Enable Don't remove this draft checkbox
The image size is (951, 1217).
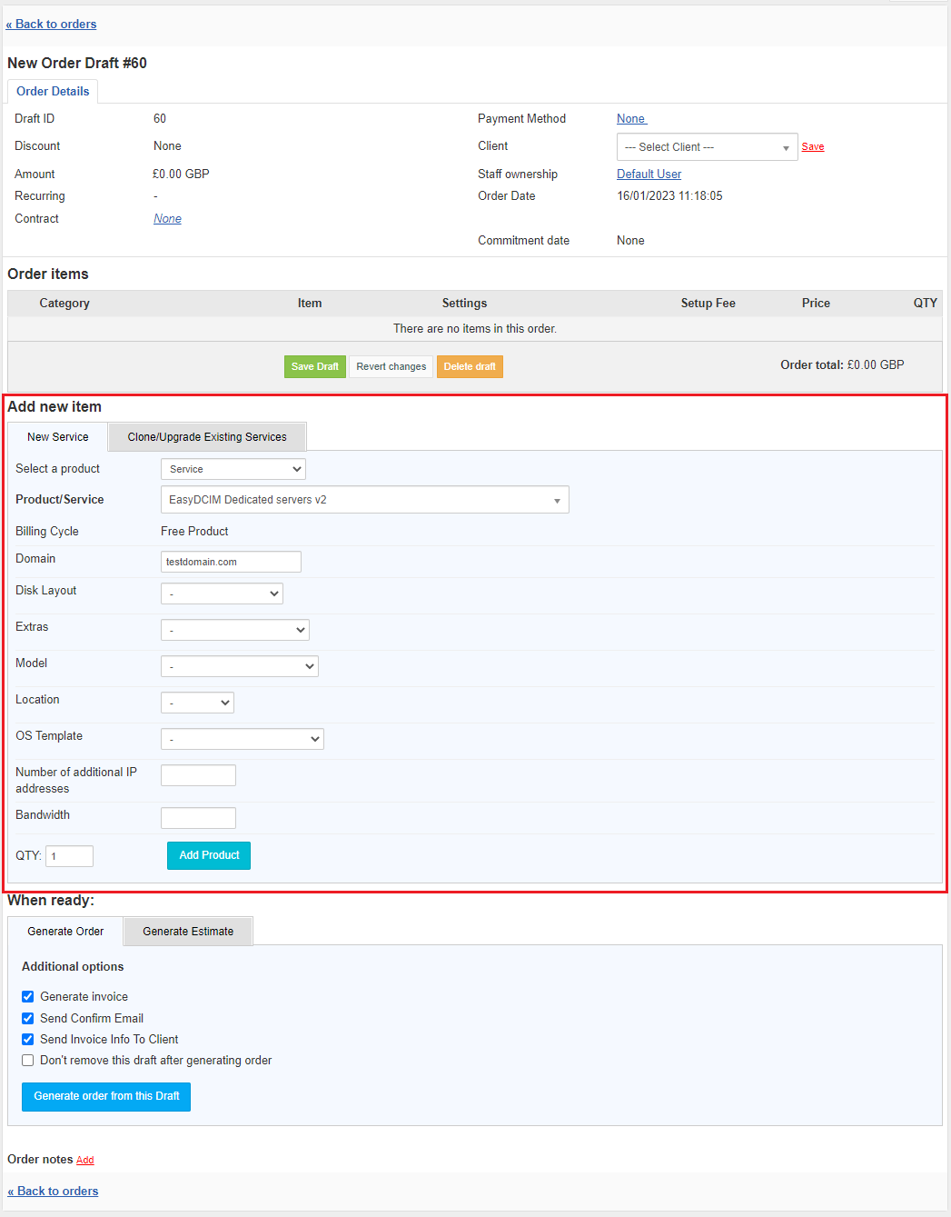pyautogui.click(x=28, y=1061)
